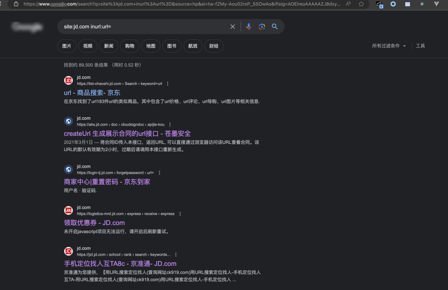Go to the blurred Google logo homepage
This screenshot has width=448, height=290.
point(27,27)
